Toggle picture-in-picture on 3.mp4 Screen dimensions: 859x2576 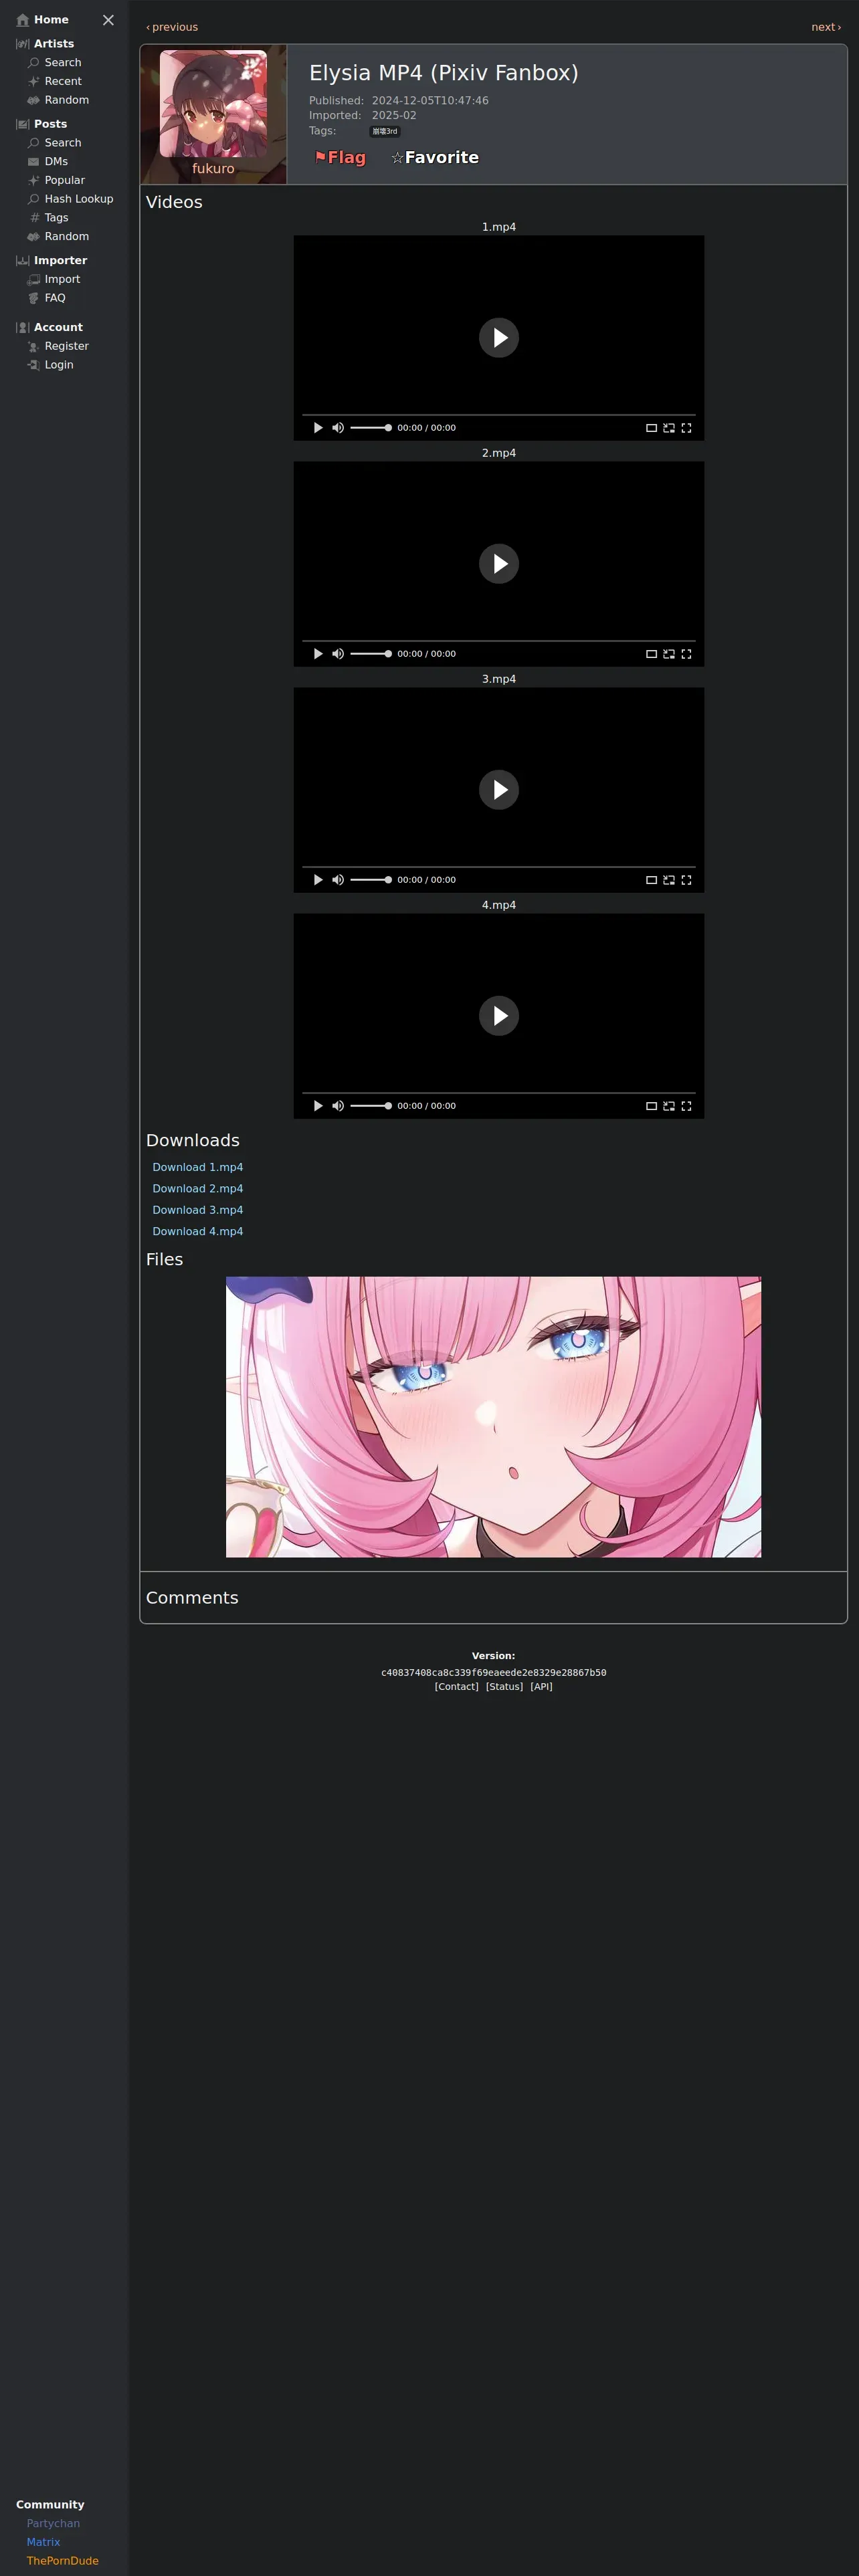(x=669, y=880)
